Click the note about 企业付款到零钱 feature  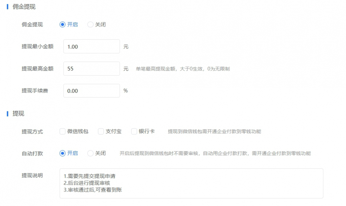[214, 131]
